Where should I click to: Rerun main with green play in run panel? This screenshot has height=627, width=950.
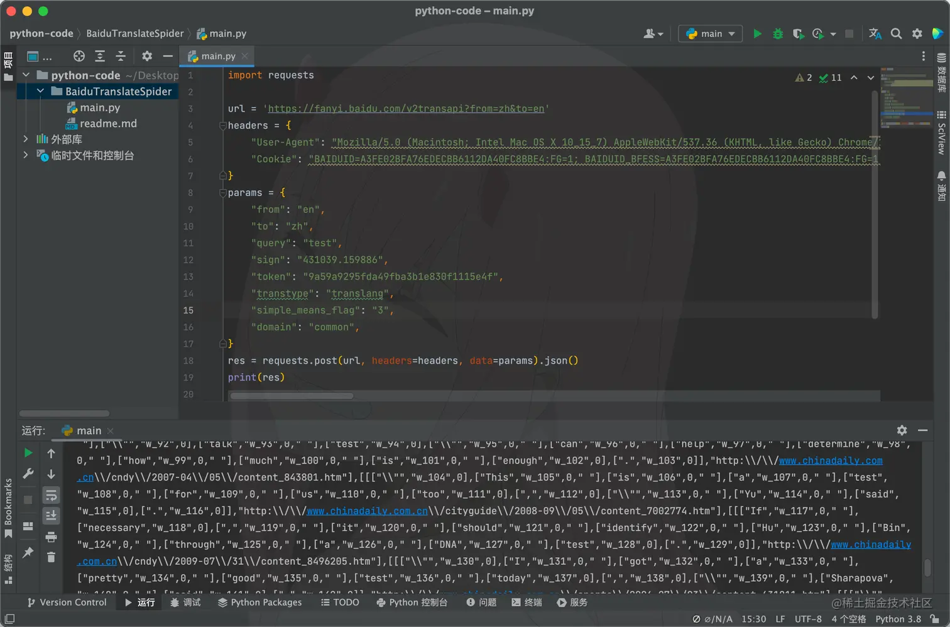(28, 452)
